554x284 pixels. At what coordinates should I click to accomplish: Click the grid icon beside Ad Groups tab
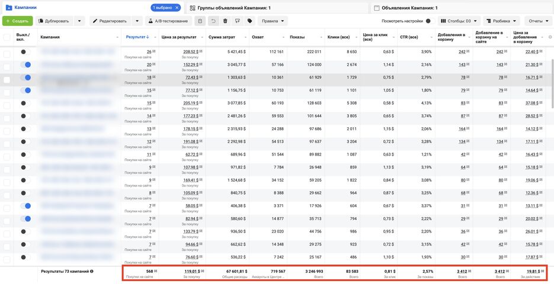click(x=192, y=8)
